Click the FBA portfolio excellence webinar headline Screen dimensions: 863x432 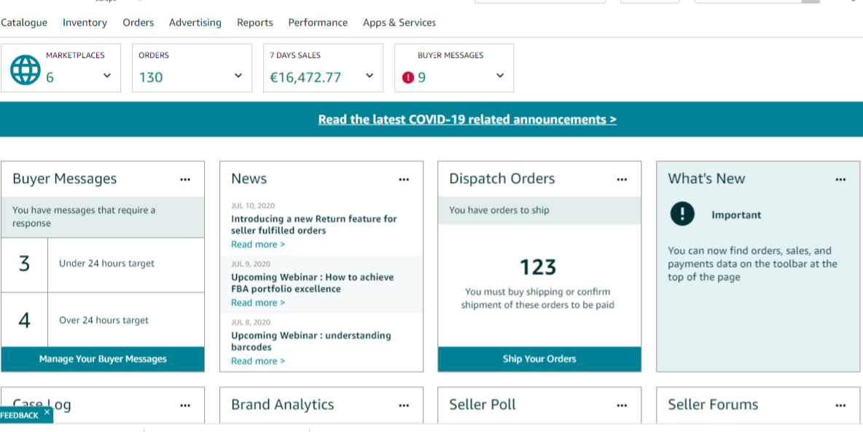313,283
